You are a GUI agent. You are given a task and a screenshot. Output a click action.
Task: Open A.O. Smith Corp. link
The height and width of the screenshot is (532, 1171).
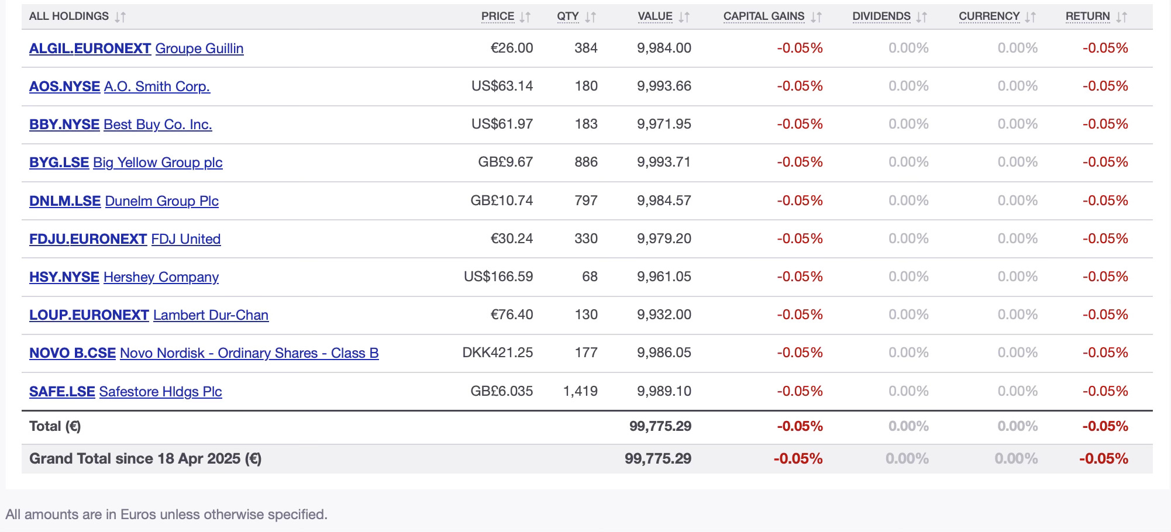(157, 87)
